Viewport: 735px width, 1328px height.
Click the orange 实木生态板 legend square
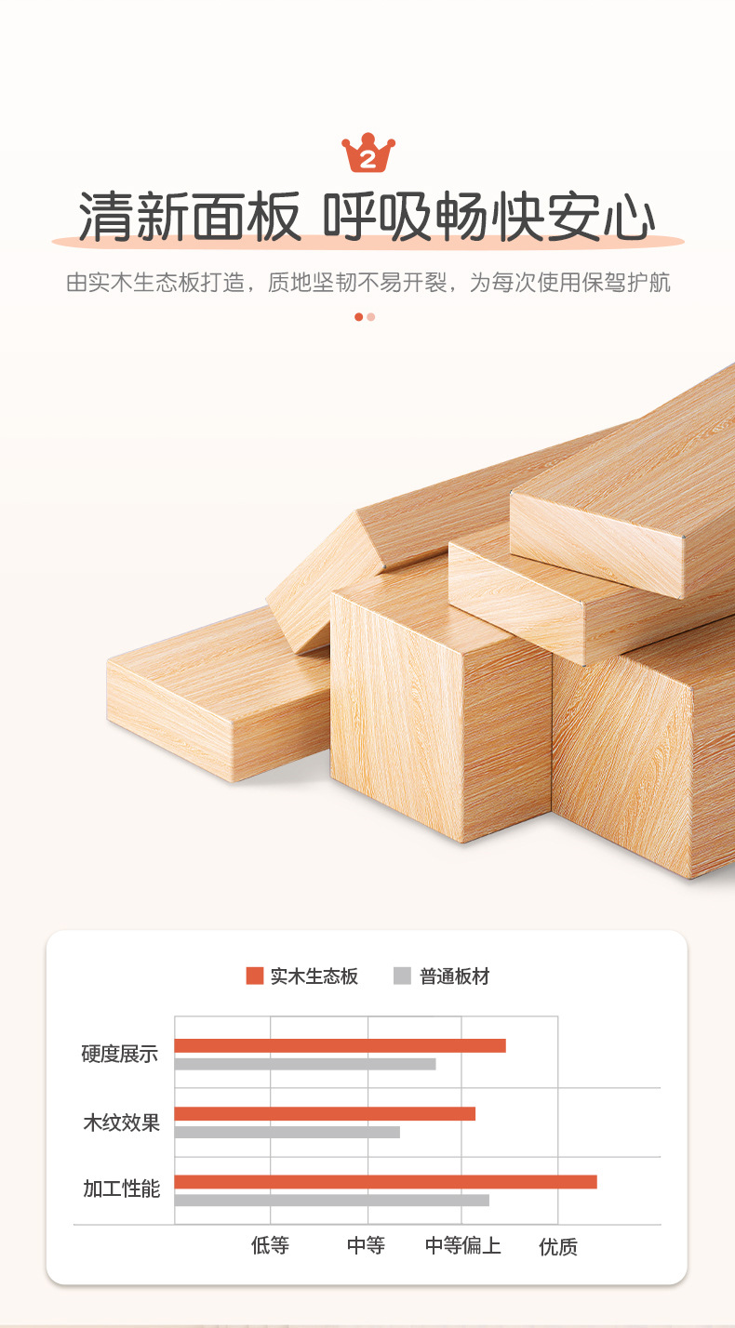(x=255, y=976)
